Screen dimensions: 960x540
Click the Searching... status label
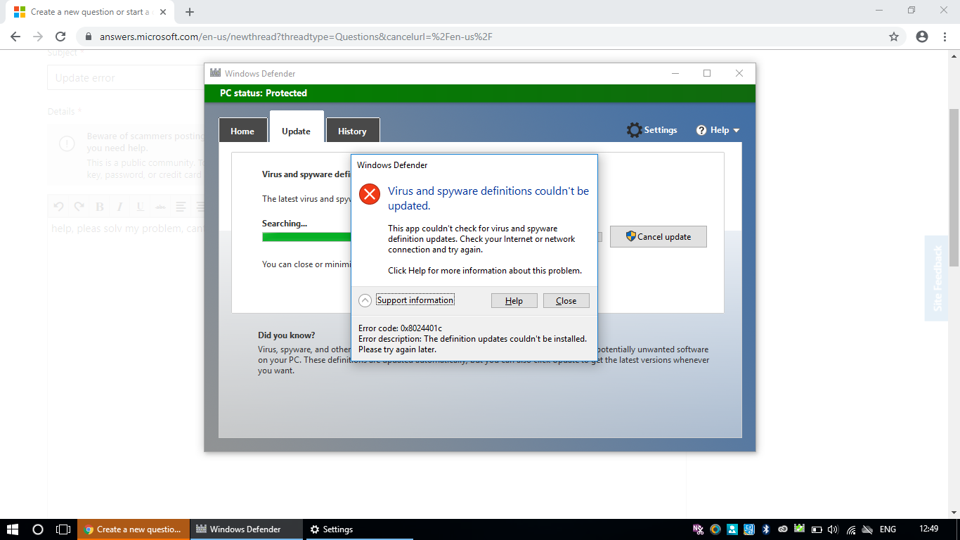coord(285,224)
